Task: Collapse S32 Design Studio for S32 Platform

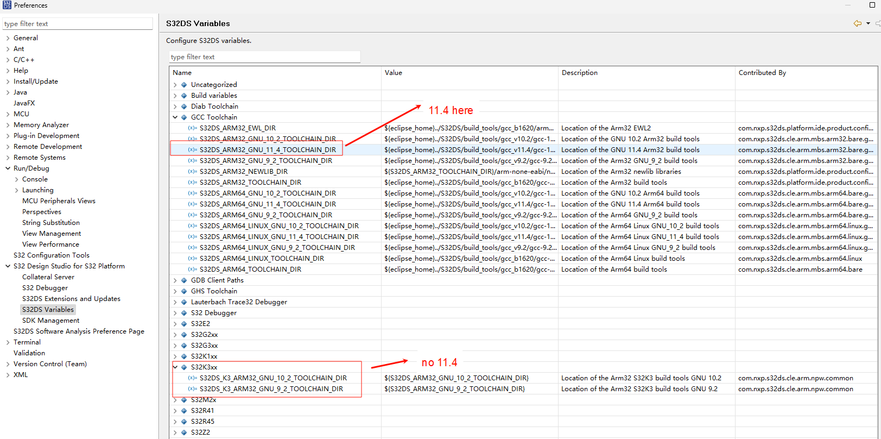Action: pos(8,266)
